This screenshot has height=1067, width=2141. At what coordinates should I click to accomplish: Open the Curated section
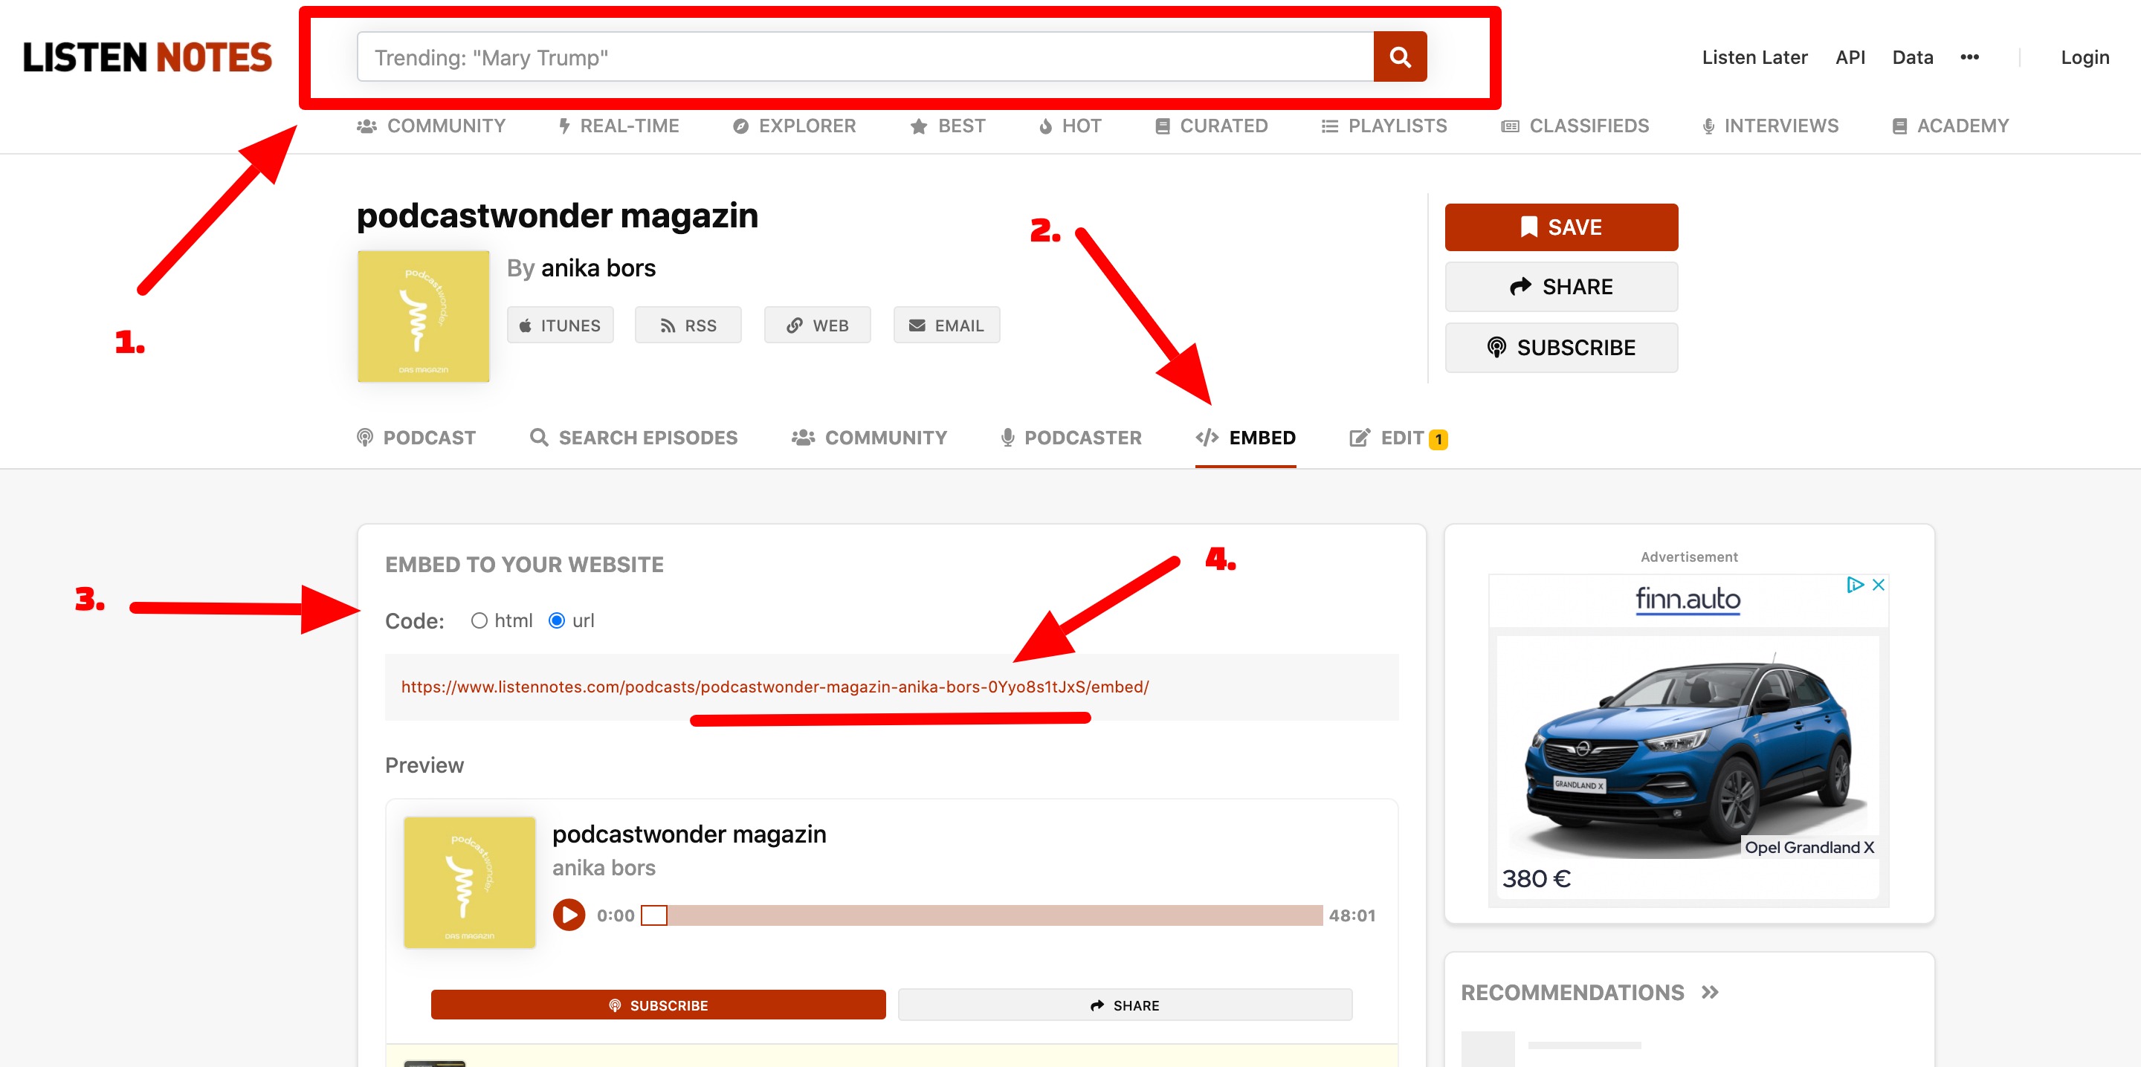coord(1211,126)
